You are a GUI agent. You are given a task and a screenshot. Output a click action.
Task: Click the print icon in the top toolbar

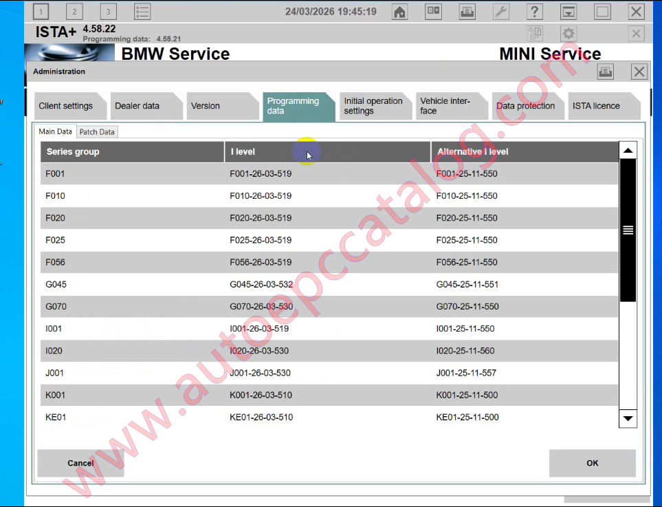pos(467,11)
